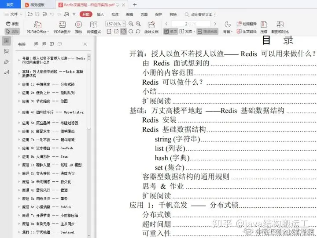Image resolution: width=317 pixels, height=238 pixels.
Task: Select the 插入 ribbon tab
Action: [x=100, y=14]
